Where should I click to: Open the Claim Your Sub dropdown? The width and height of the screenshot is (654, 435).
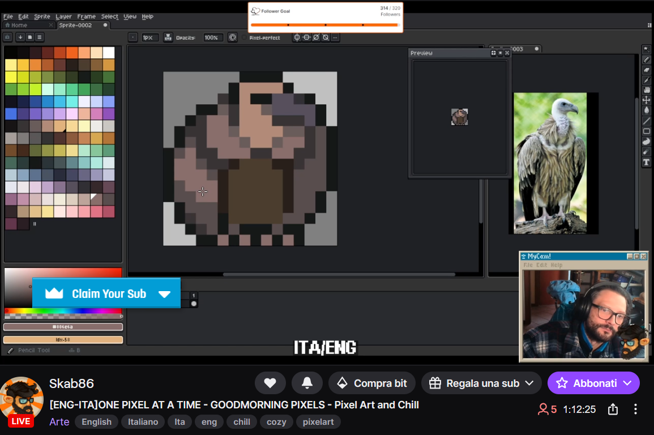[164, 293]
